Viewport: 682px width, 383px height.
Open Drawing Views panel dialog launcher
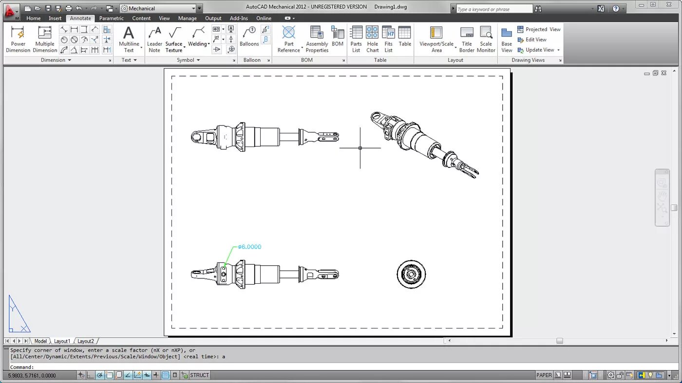[x=560, y=60]
